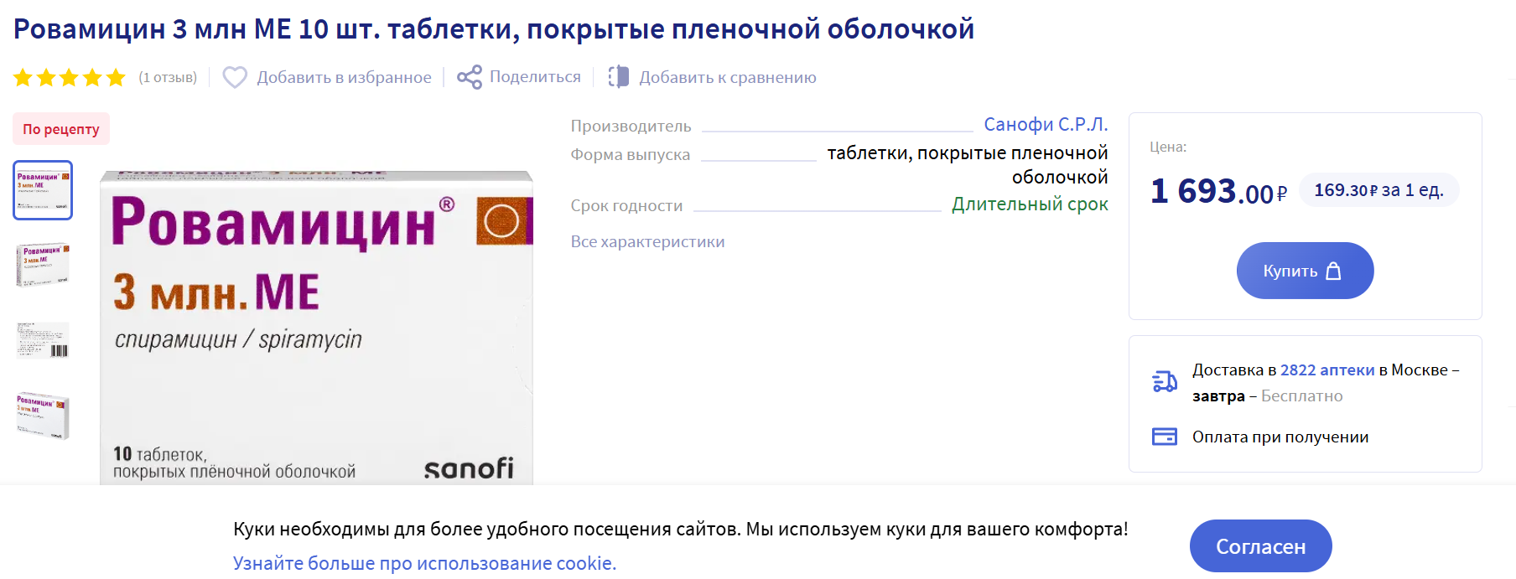Click 'Добавить к сравнению' link
The width and height of the screenshot is (1516, 579).
[x=728, y=77]
